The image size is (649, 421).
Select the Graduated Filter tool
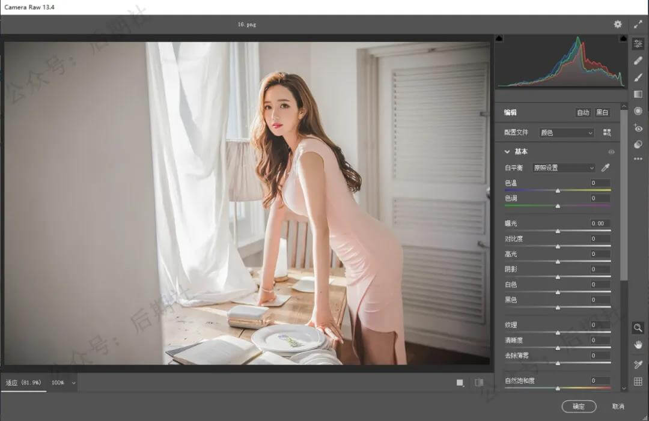(x=638, y=94)
